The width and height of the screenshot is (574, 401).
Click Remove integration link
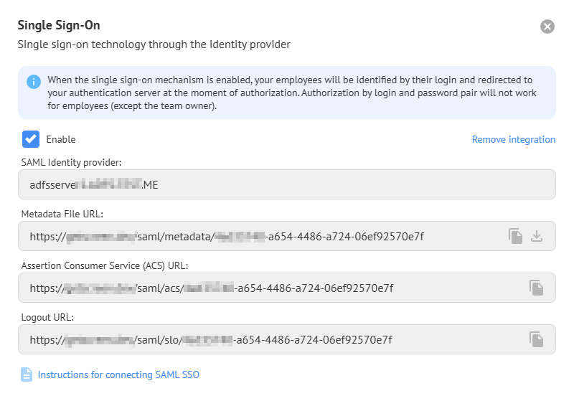513,139
